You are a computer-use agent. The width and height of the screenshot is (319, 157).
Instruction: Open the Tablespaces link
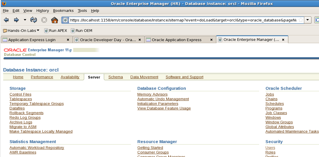[x=21, y=99]
